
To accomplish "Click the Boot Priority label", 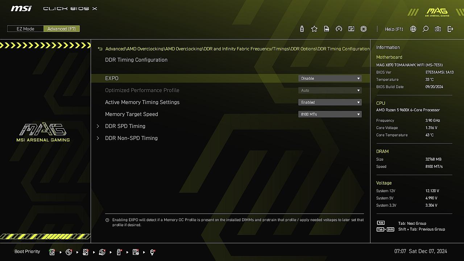I will point(27,252).
